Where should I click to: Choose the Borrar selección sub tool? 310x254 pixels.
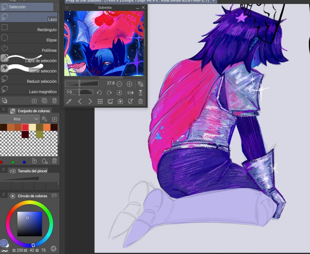pos(29,69)
